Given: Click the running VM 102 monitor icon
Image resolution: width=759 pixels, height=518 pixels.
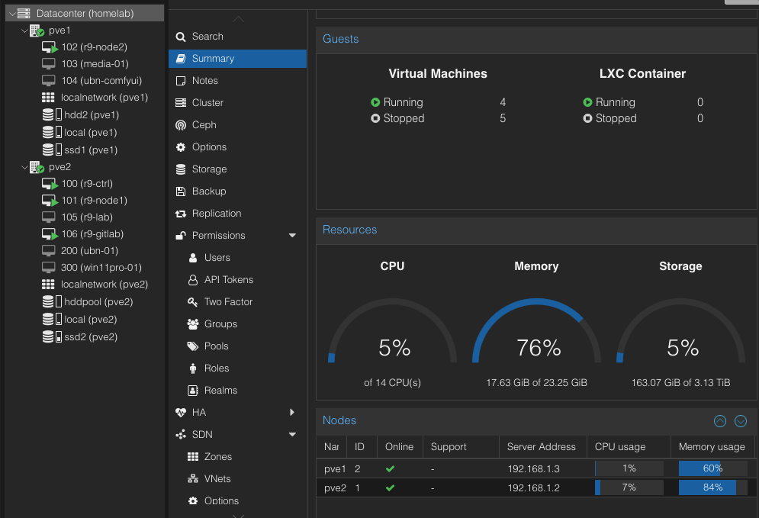Looking at the screenshot, I should [x=50, y=47].
